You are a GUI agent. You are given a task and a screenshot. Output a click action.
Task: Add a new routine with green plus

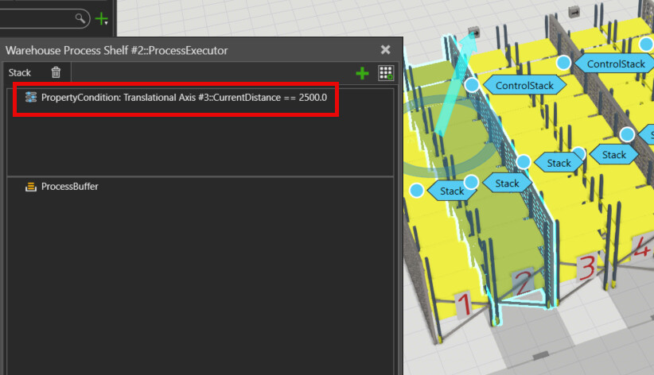(x=362, y=73)
